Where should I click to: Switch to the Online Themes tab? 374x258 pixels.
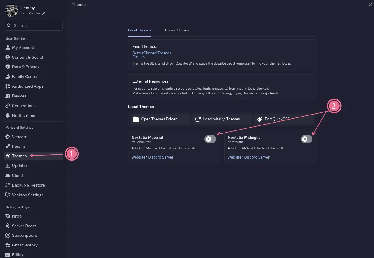177,30
